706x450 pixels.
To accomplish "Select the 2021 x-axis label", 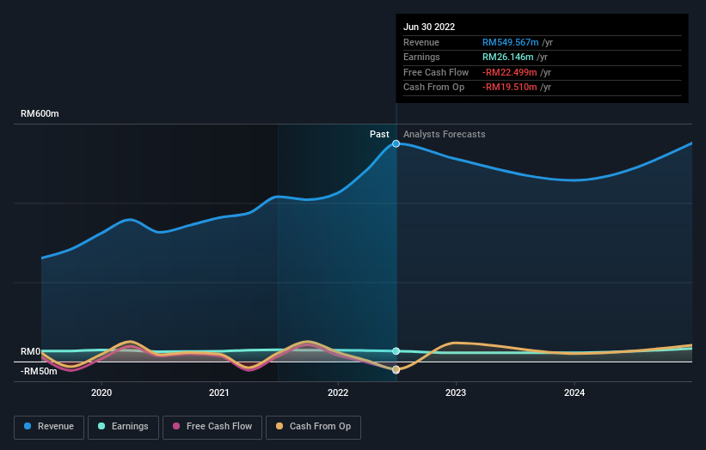I will click(x=219, y=392).
